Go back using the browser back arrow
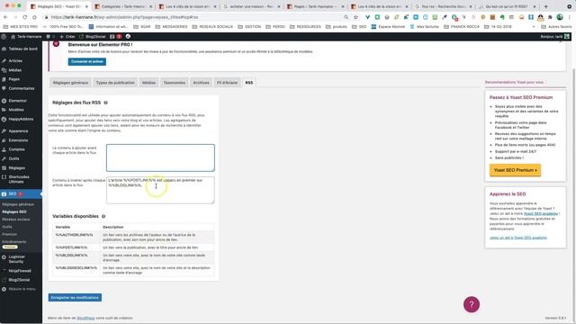This screenshot has height=324, width=576. pos(6,17)
